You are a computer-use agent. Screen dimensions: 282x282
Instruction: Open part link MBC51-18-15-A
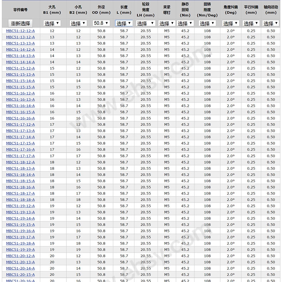point(20,181)
